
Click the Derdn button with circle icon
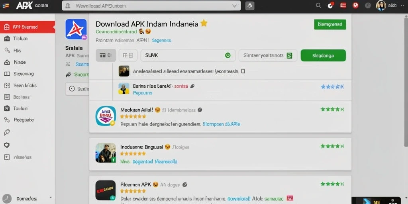coord(77,89)
